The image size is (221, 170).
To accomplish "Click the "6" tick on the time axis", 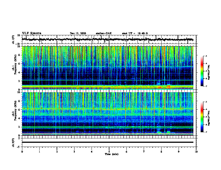I will pos(126,152).
